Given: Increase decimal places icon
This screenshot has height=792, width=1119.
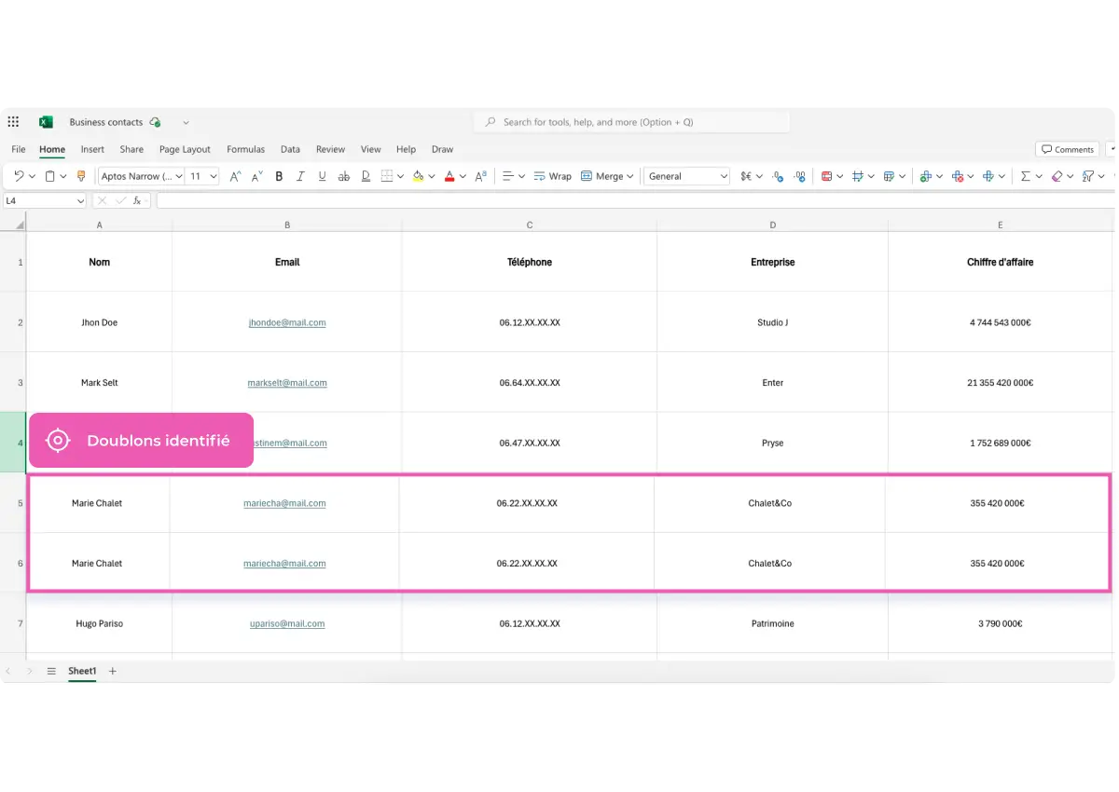Looking at the screenshot, I should pyautogui.click(x=800, y=176).
